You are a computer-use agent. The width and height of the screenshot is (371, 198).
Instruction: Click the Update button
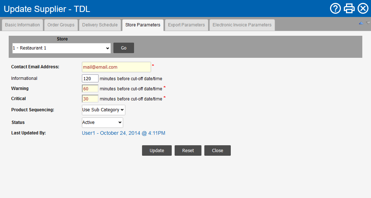(157, 151)
